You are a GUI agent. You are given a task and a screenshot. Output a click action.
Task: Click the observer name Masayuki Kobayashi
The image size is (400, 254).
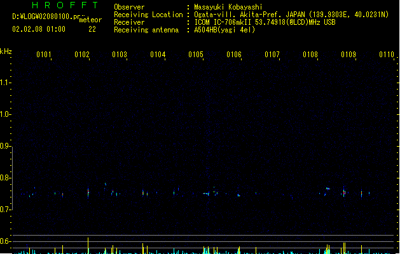(228, 7)
